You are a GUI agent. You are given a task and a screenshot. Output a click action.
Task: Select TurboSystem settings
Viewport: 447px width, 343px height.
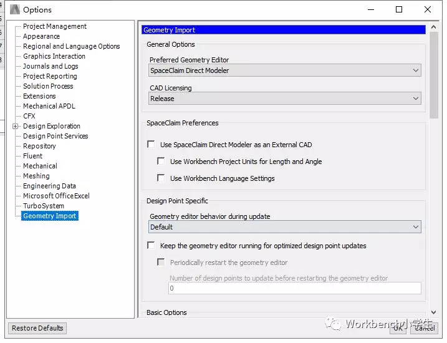click(44, 206)
